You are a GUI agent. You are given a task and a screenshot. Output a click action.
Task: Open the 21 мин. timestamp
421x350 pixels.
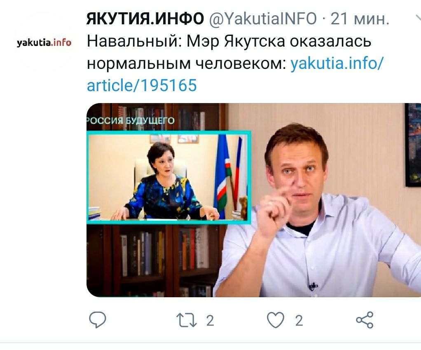point(360,19)
